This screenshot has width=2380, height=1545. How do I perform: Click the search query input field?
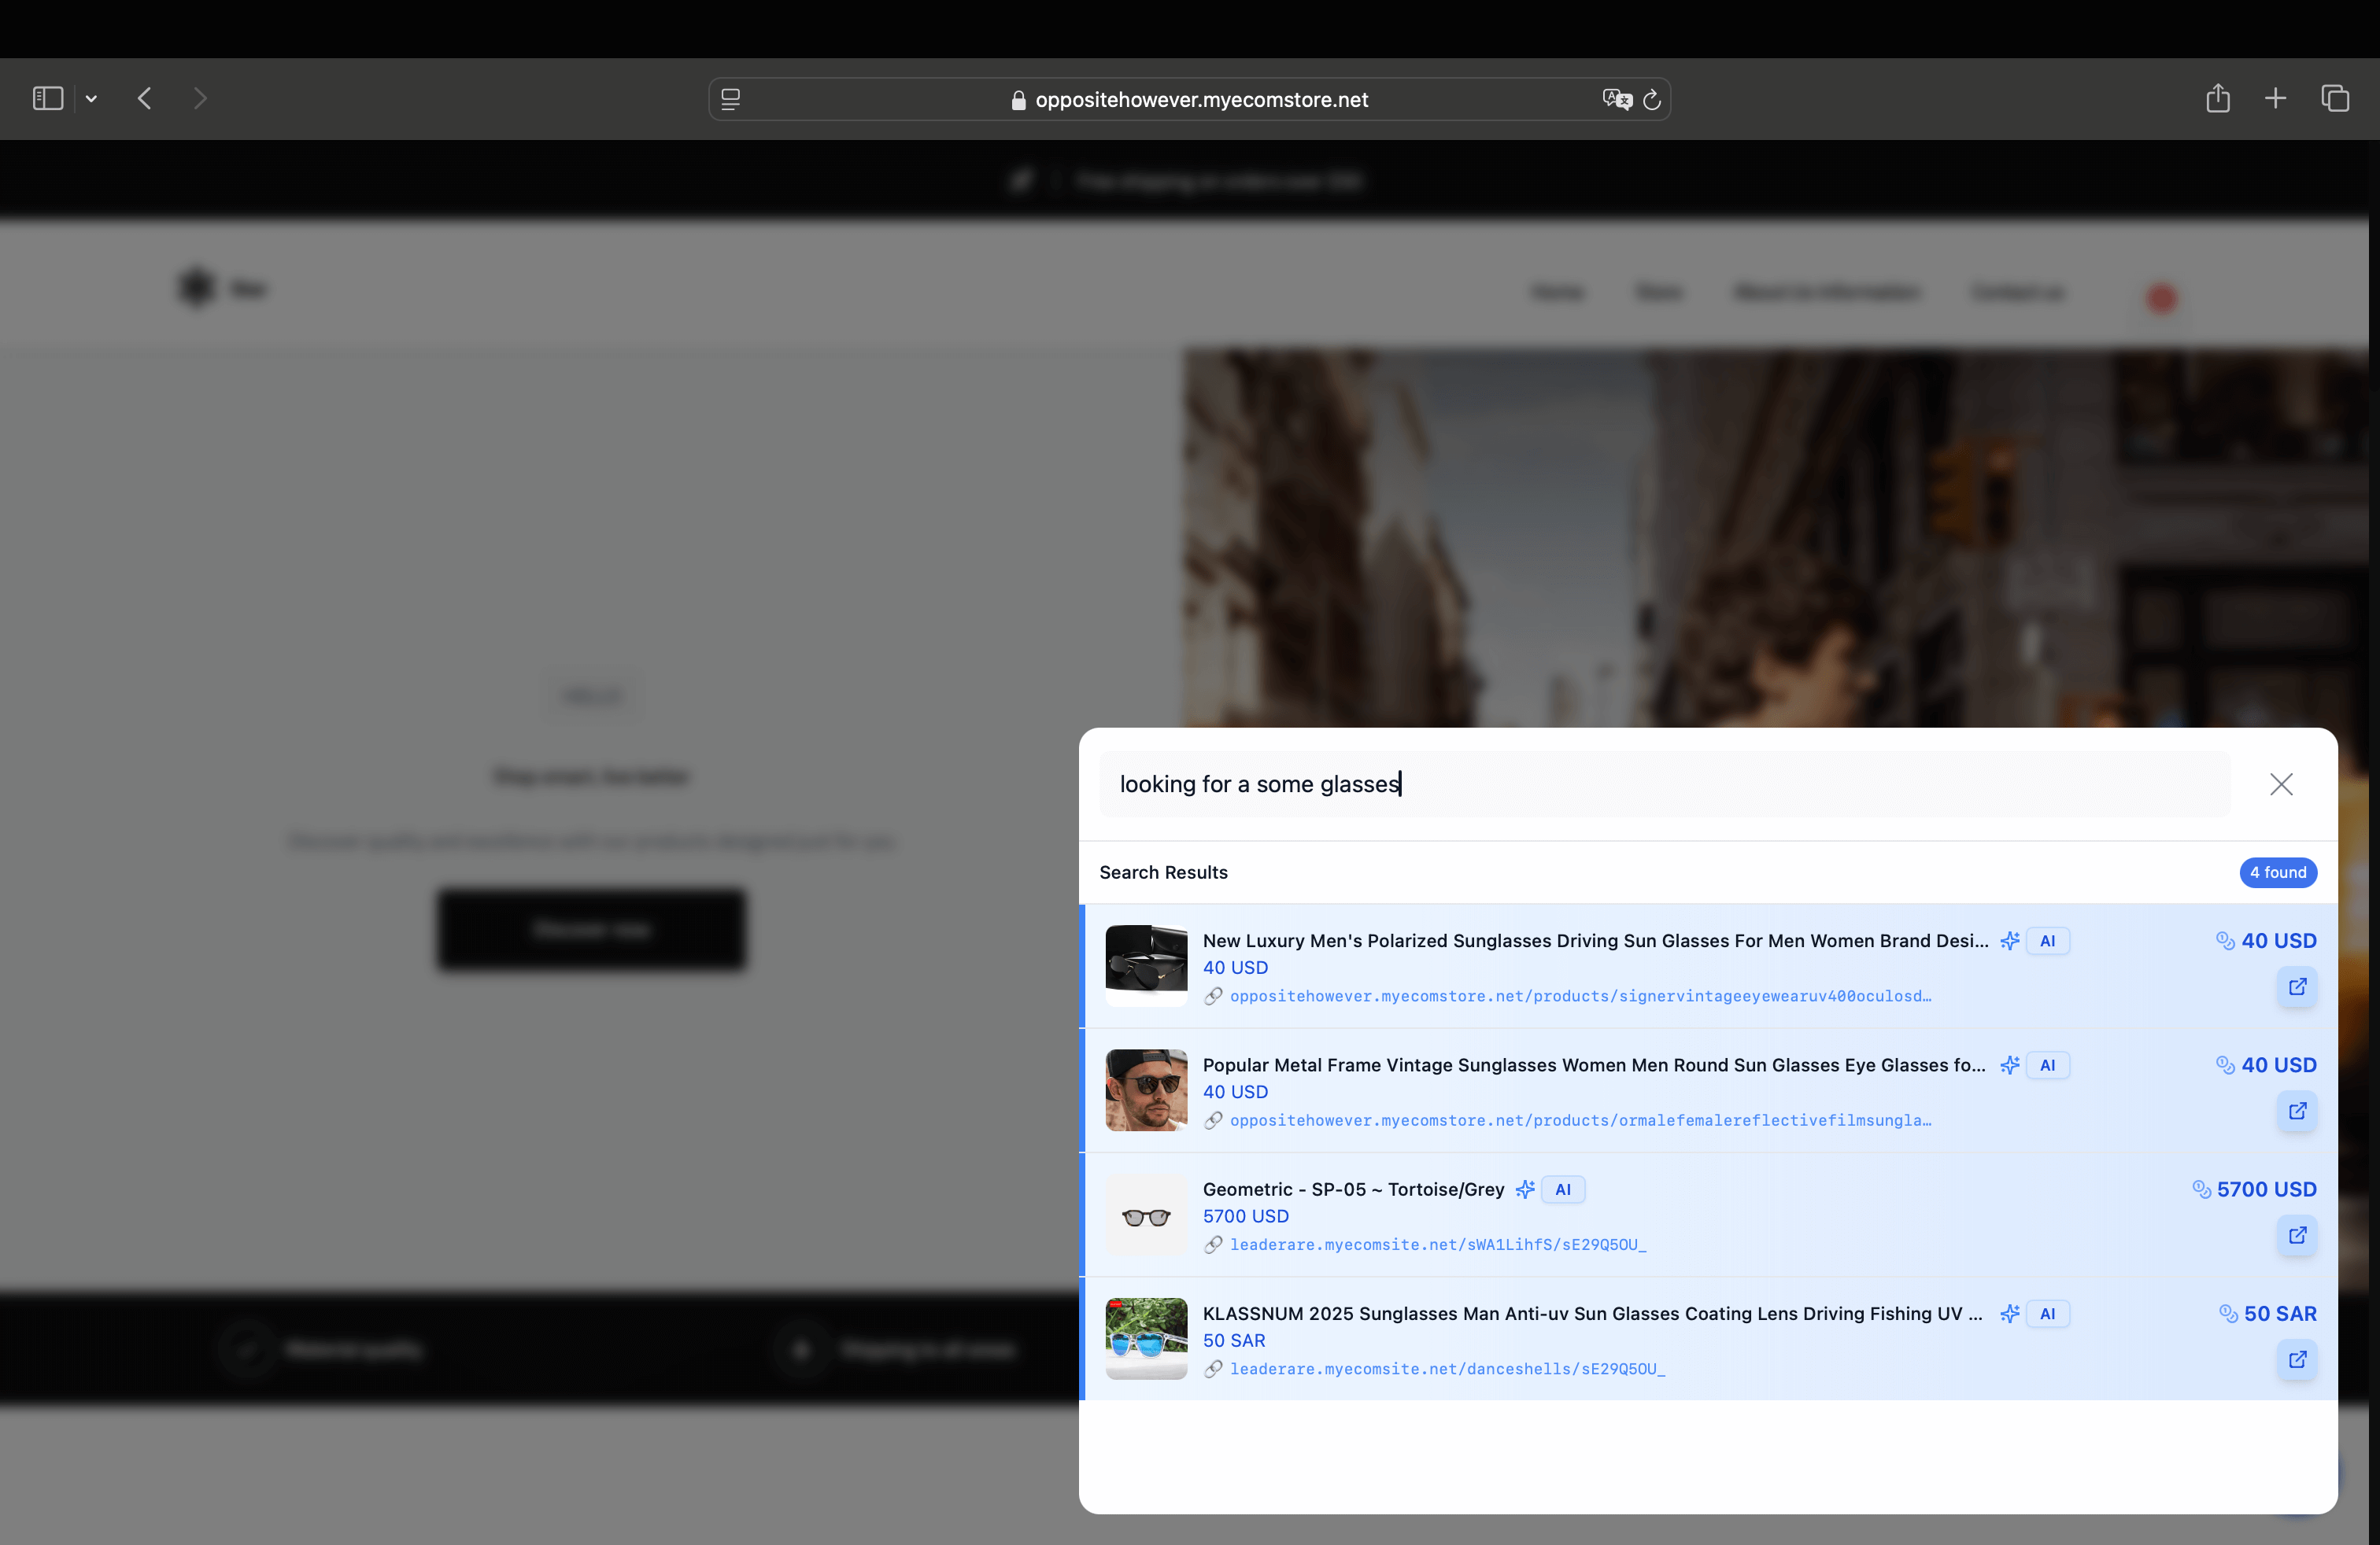[1660, 784]
